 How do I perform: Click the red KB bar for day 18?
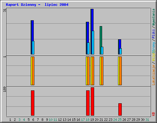(x=88, y=103)
